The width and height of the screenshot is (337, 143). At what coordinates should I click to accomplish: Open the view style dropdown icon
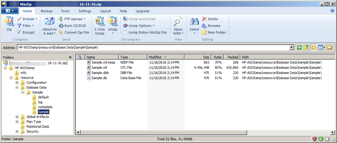[x=322, y=48]
